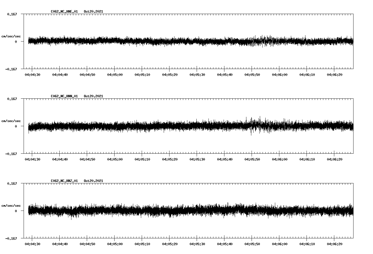
Task: Pick 04:05:00 time label on HNN plot
Action: coord(115,159)
